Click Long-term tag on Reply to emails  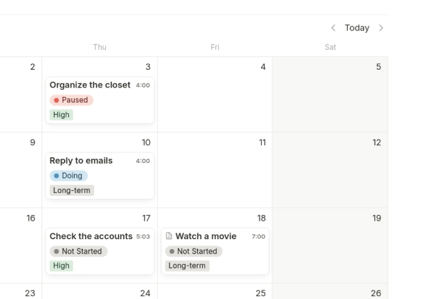(72, 190)
